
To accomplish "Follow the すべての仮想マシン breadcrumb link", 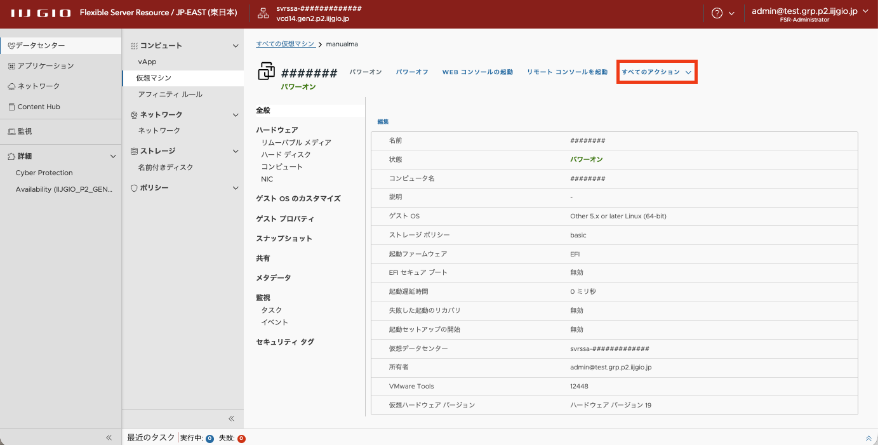I will (x=285, y=44).
